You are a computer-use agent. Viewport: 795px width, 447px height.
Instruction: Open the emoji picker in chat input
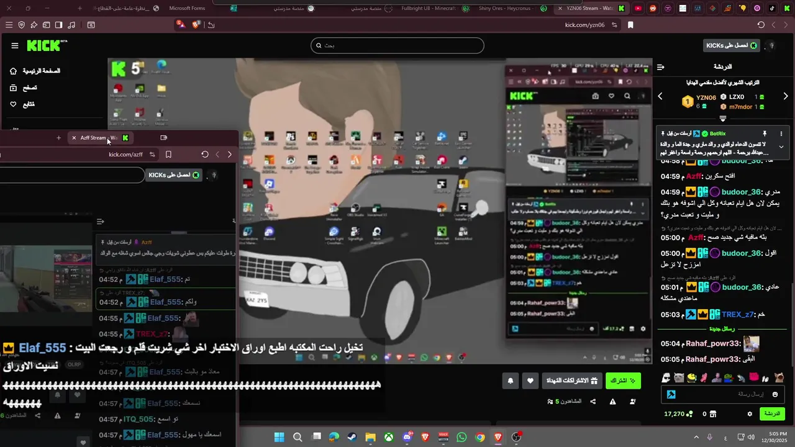pos(775,394)
